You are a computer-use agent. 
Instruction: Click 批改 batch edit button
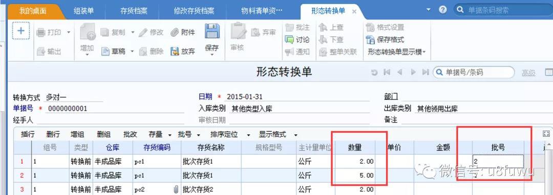(130, 135)
